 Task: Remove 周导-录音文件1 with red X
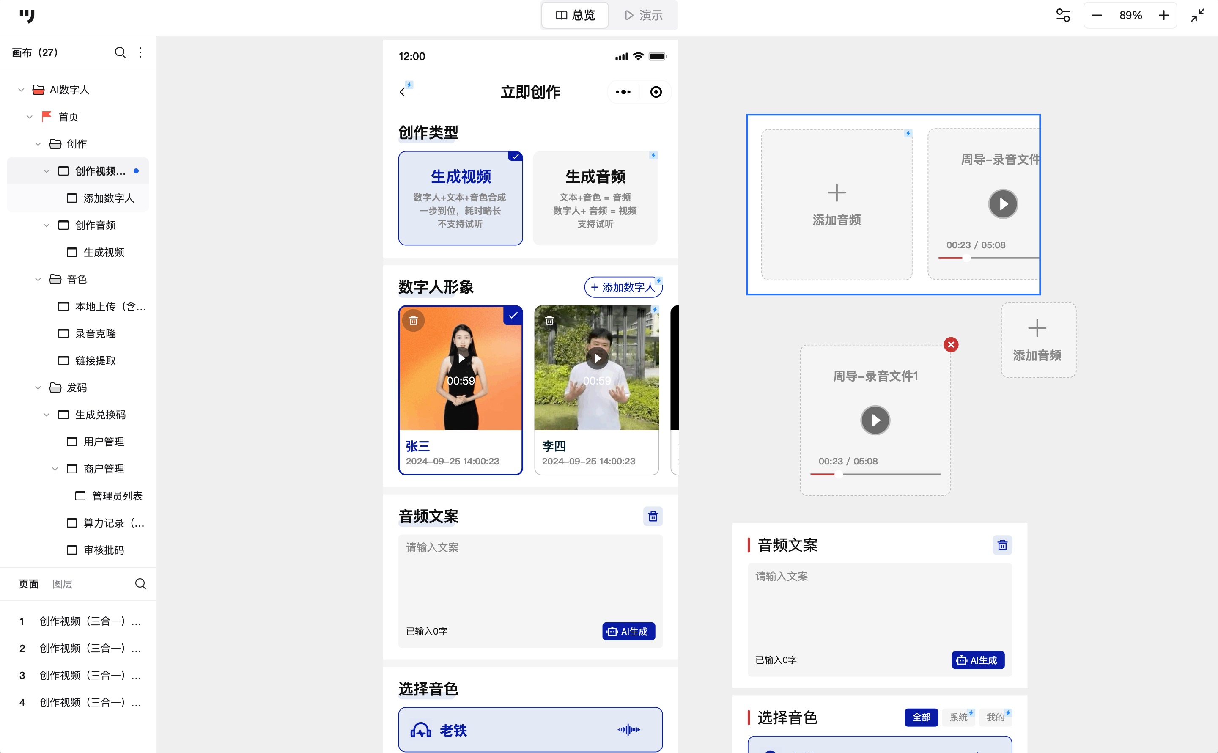pyautogui.click(x=951, y=345)
